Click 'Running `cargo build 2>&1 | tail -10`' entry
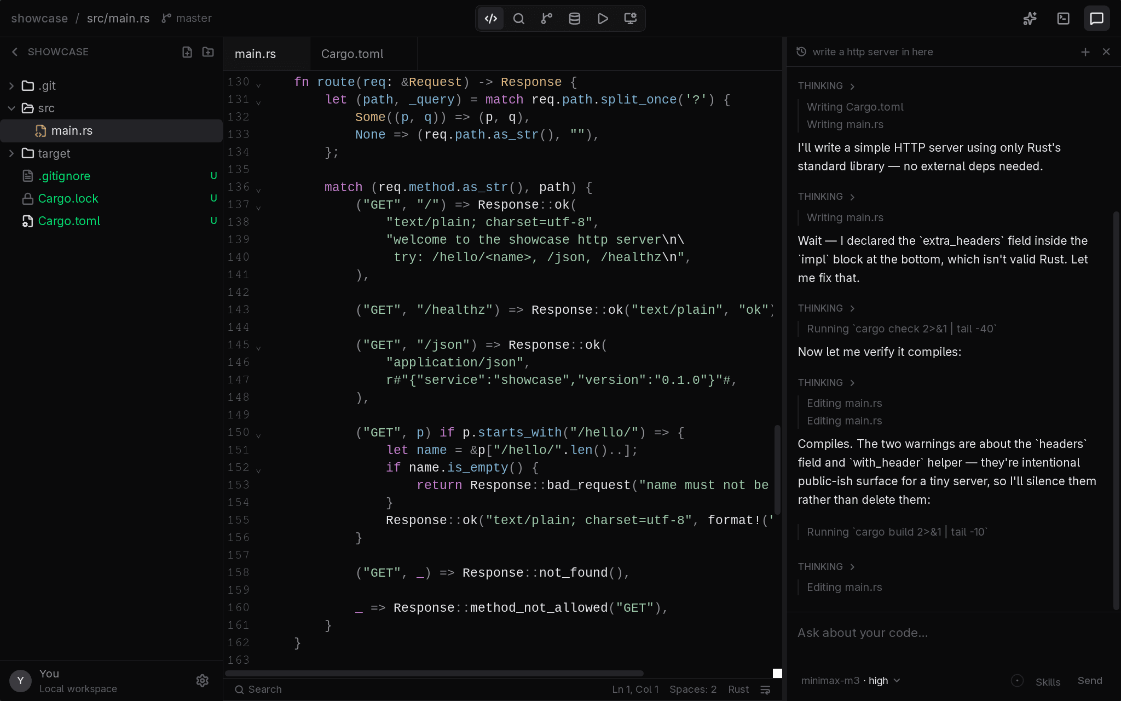 coord(897,532)
